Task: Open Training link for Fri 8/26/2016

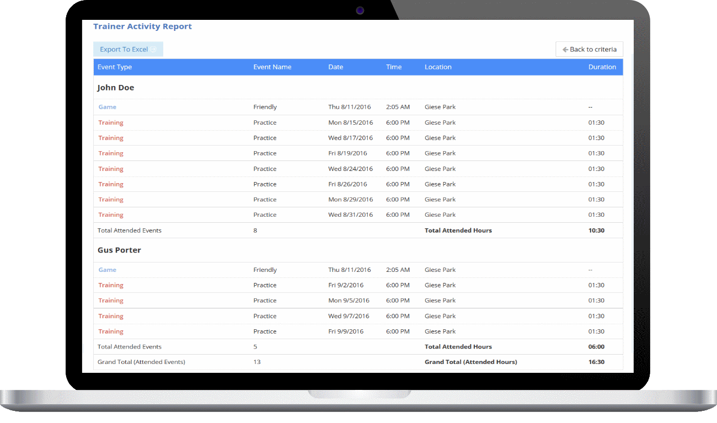Action: 111,184
